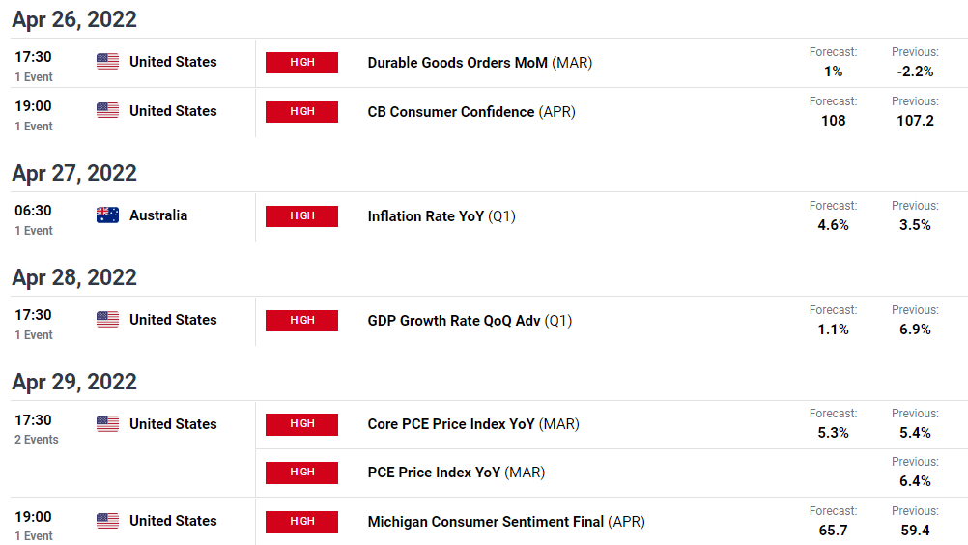Click the Australia flag icon
This screenshot has width=968, height=545.
click(107, 215)
